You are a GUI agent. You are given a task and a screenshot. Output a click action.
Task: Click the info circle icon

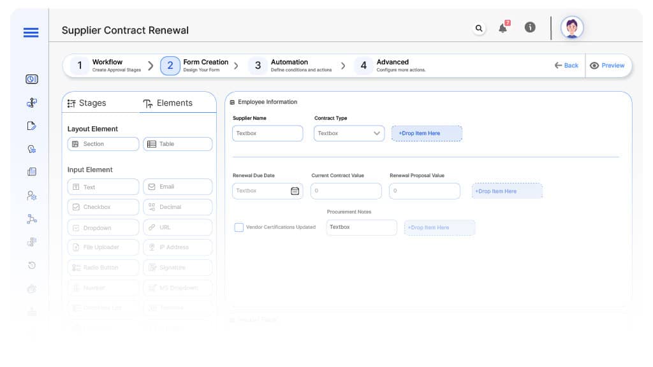coord(530,27)
